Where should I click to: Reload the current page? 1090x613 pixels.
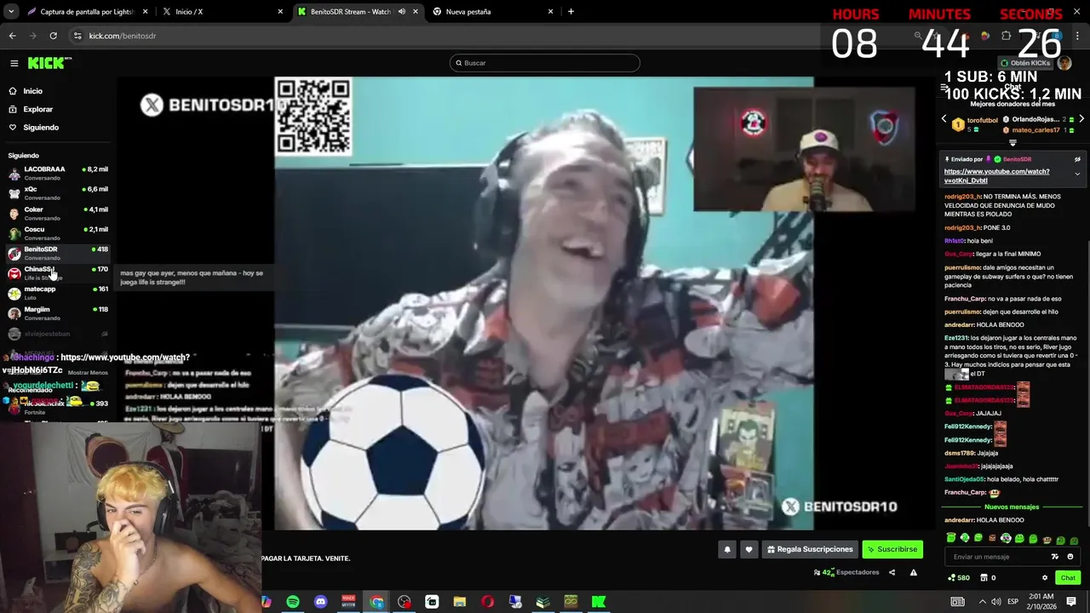tap(53, 36)
